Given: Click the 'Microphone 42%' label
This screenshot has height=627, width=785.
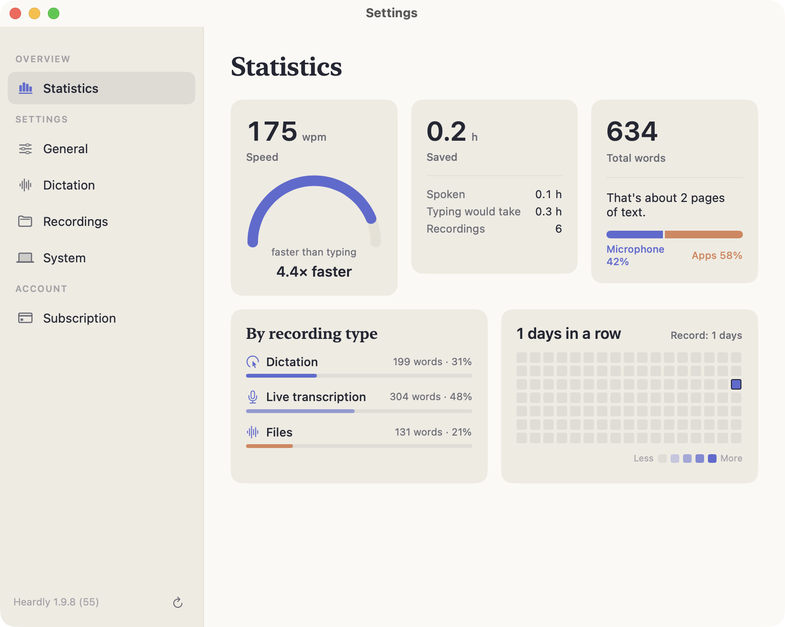Looking at the screenshot, I should [635, 256].
